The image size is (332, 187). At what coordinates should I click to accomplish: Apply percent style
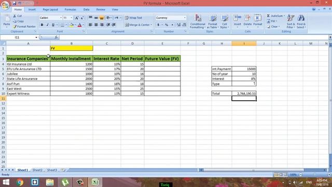[x=167, y=25]
